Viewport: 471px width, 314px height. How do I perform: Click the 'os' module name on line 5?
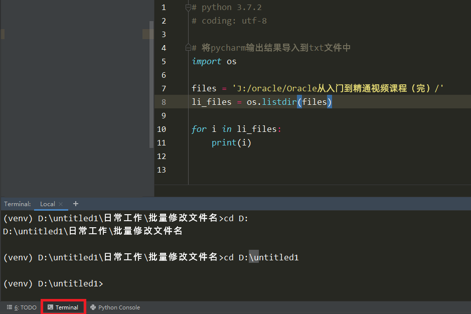(231, 62)
